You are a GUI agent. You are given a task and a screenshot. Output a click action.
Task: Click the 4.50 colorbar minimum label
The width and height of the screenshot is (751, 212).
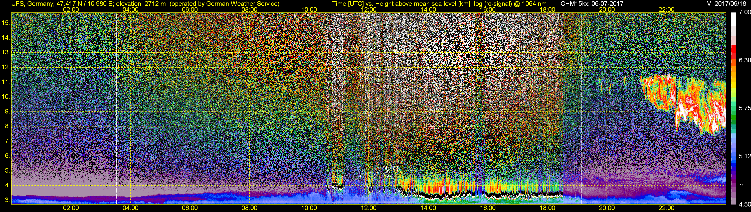coord(744,205)
